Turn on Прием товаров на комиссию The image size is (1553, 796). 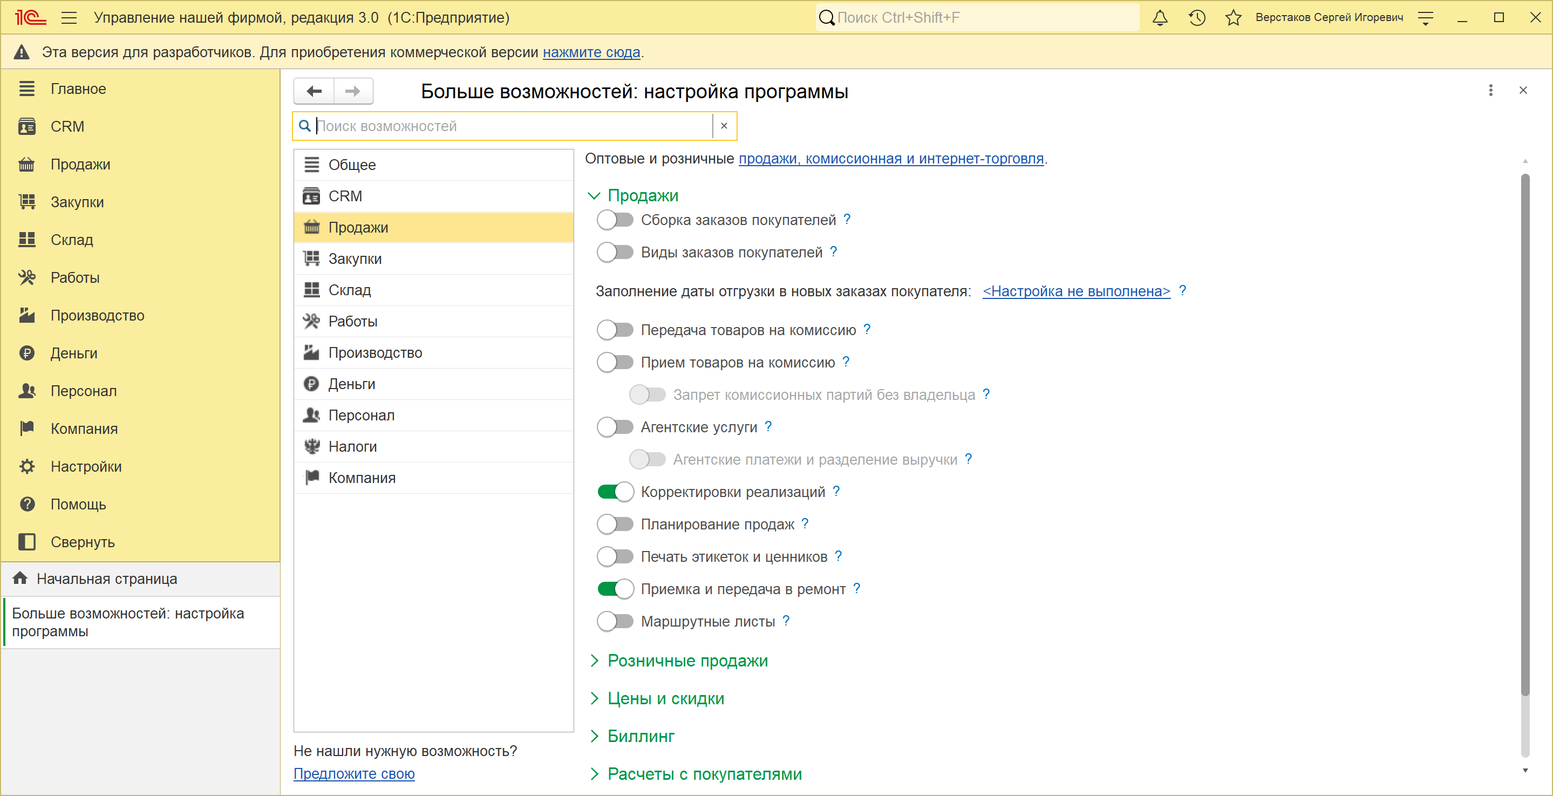[x=615, y=363]
